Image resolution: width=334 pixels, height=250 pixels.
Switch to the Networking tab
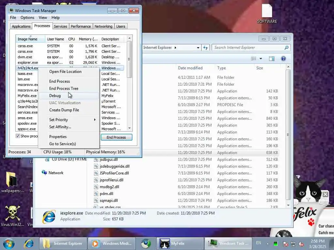tap(103, 26)
